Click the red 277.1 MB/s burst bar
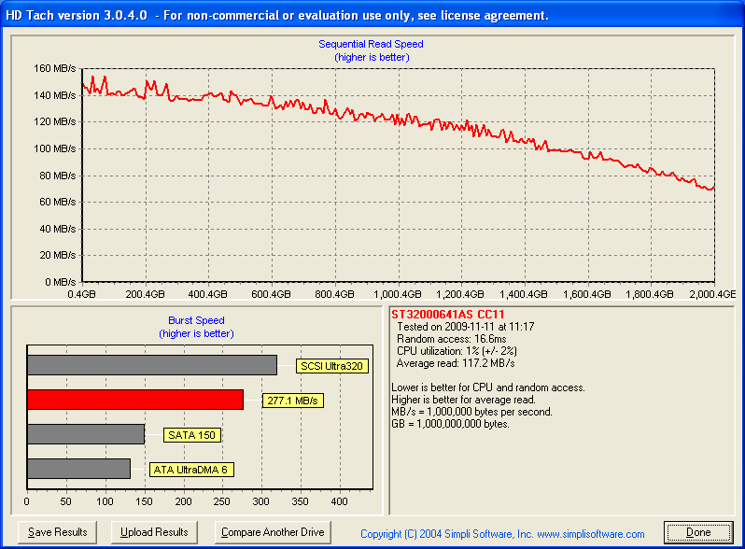The height and width of the screenshot is (549, 745). 135,400
